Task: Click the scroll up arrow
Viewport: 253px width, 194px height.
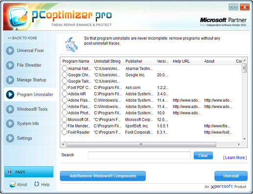Action: coord(244,61)
